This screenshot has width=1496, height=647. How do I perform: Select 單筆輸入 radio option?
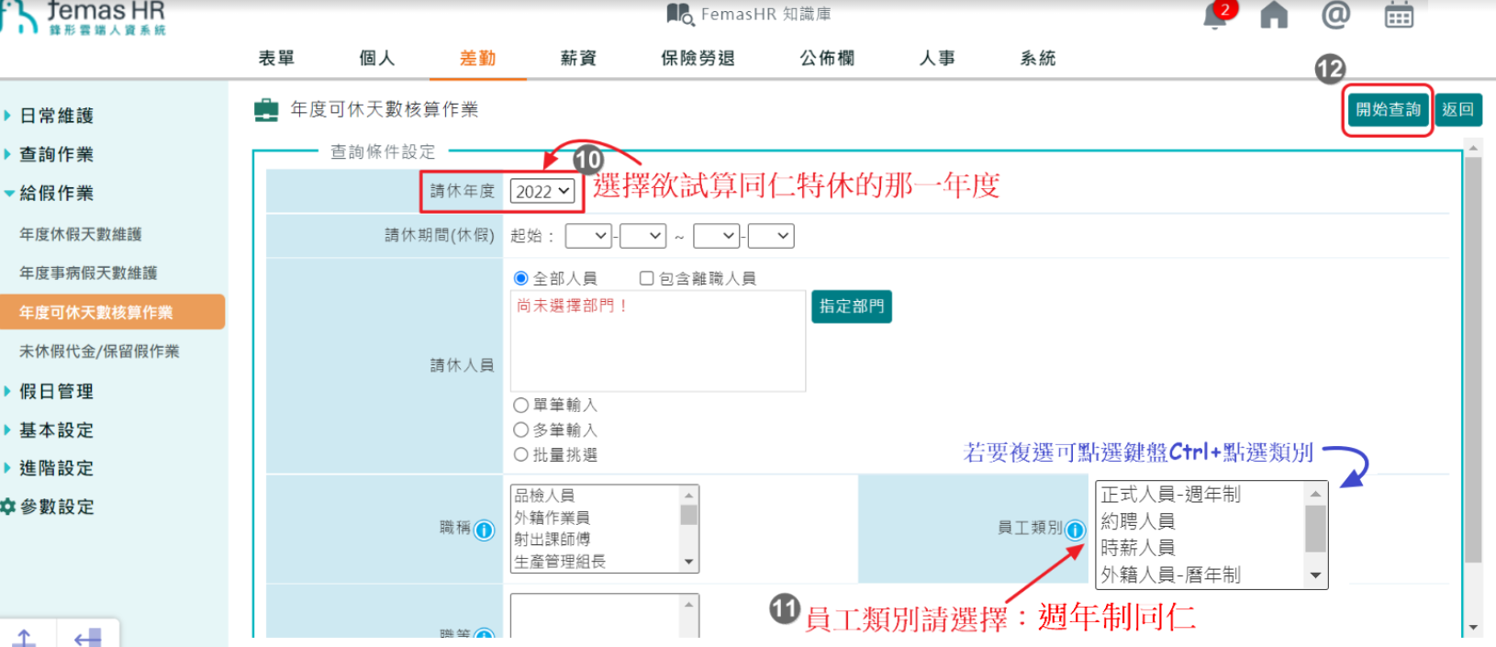521,405
